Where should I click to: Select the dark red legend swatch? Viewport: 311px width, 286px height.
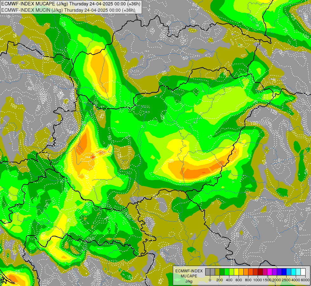coord(260,272)
